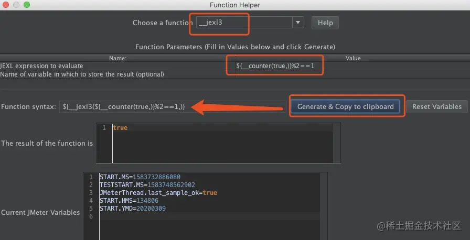
Task: Click the JMeterThread.last_sample_ok=true line
Action: [x=158, y=193]
